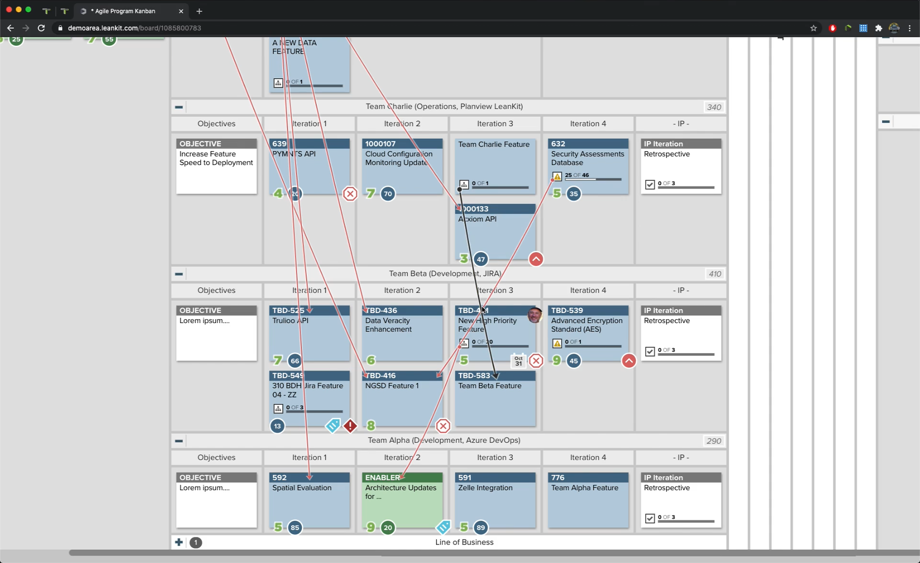Select the Agile Program Kanban browser tab
This screenshot has width=920, height=563.
[130, 11]
